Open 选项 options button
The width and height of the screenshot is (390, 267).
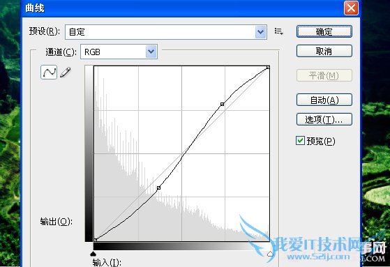pos(324,120)
